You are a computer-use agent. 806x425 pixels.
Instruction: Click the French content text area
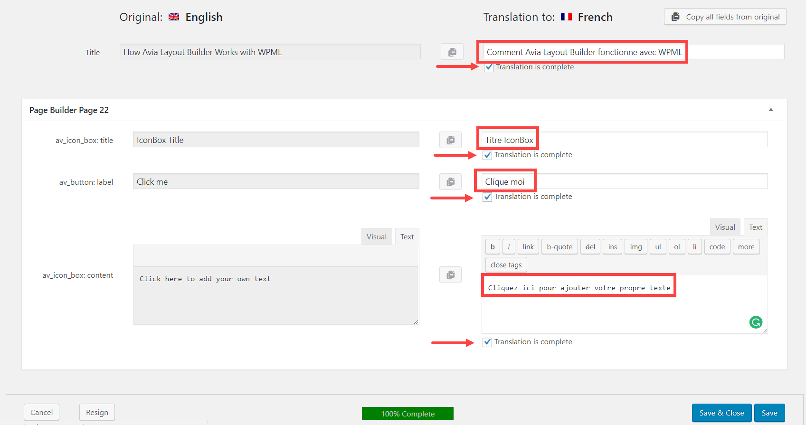coord(625,304)
